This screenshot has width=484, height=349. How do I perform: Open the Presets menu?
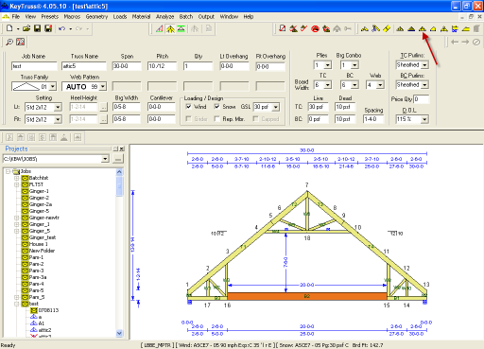(x=50, y=17)
